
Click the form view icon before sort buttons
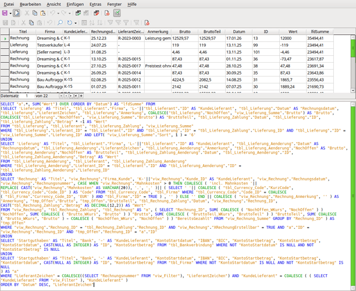coord(84,23)
